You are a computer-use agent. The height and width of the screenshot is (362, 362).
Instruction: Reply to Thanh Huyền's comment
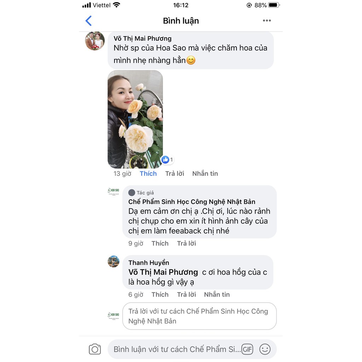[186, 294]
